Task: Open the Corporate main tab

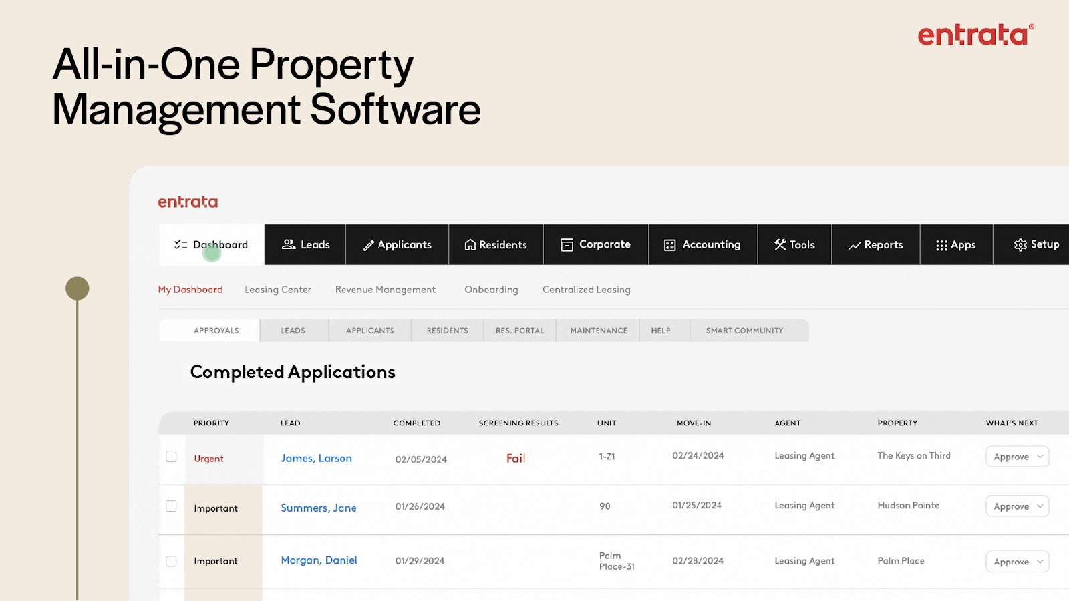Action: [x=596, y=244]
